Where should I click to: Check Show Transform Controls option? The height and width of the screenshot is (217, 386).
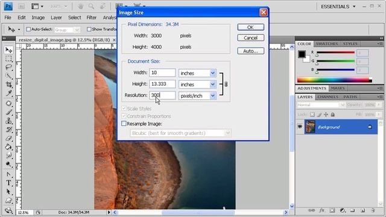(89, 30)
